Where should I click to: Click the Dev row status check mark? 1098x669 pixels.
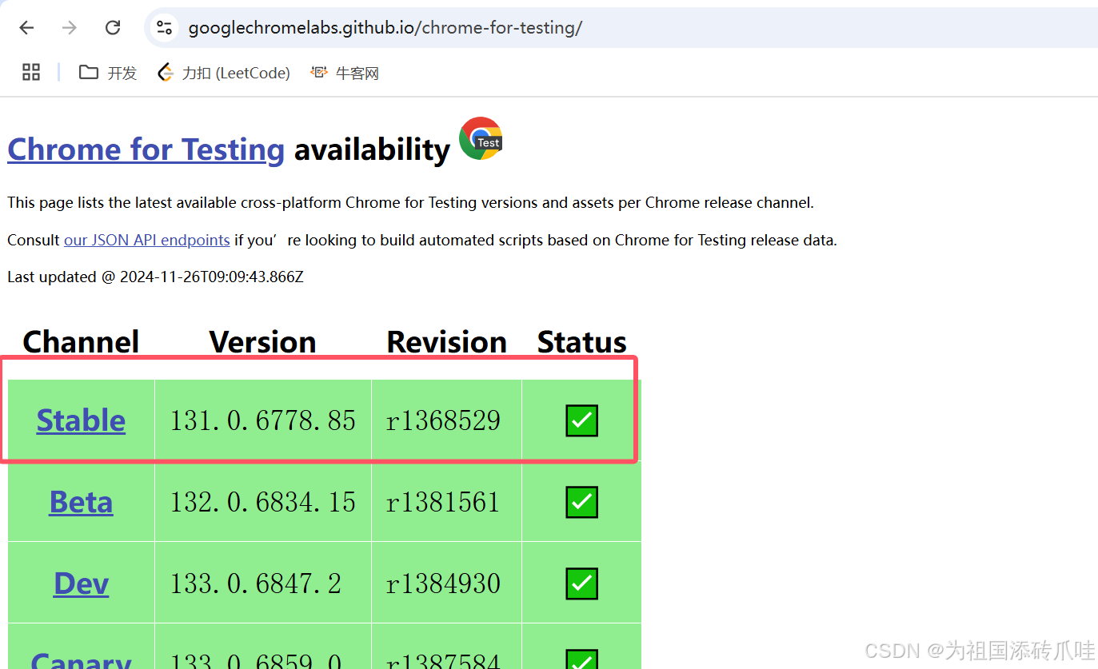(x=581, y=583)
